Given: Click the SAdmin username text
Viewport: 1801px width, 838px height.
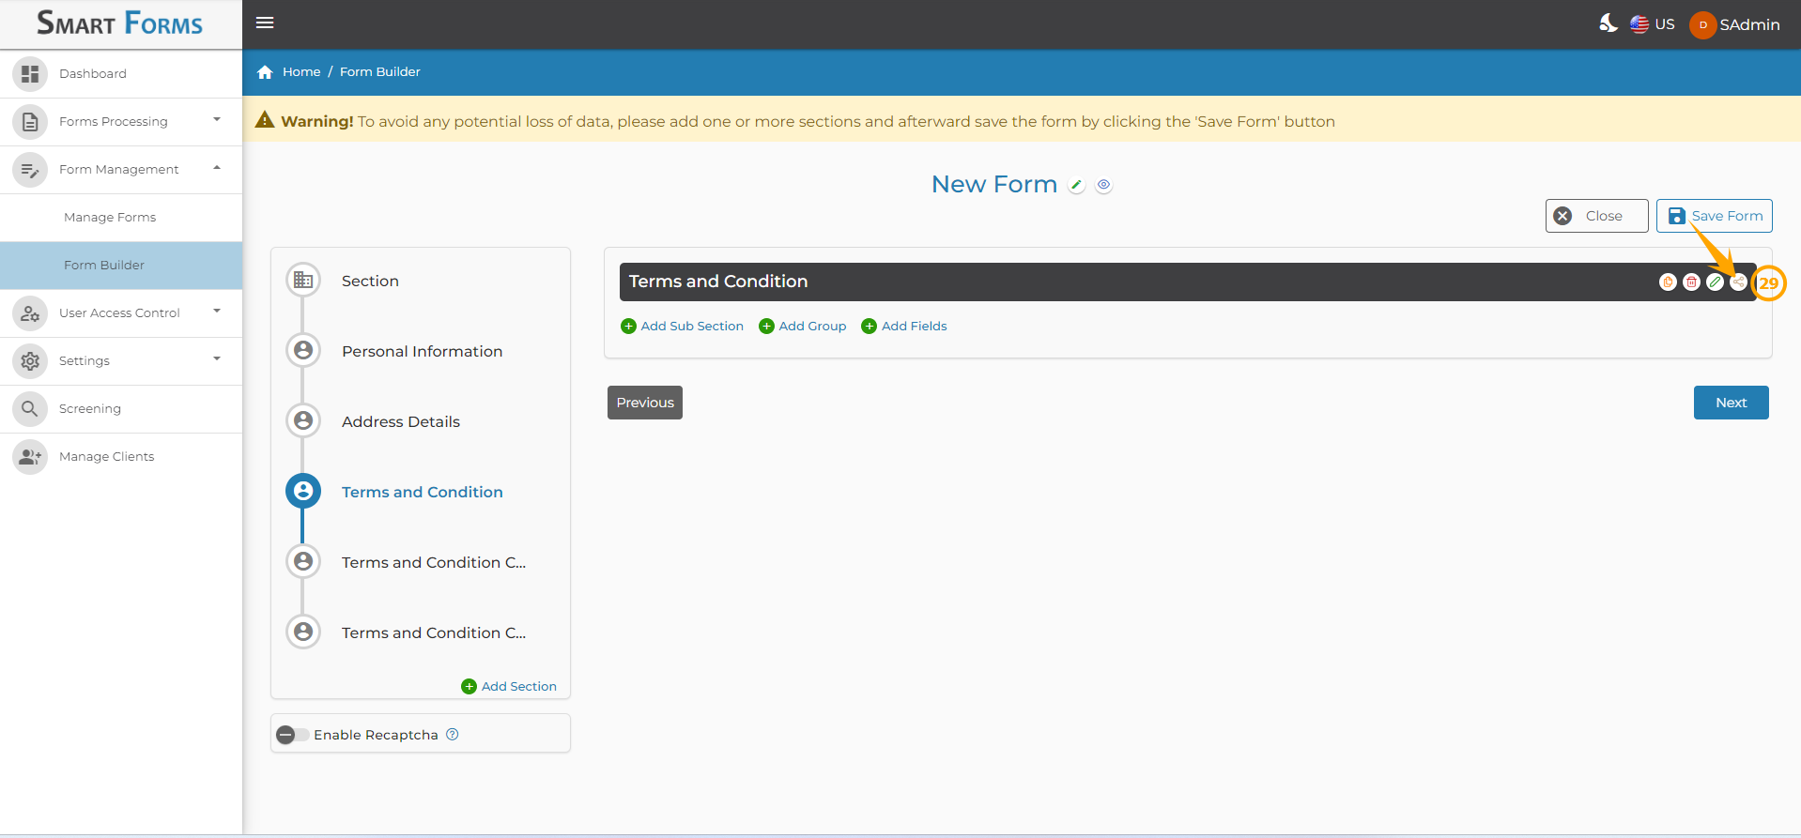Looking at the screenshot, I should [1749, 24].
